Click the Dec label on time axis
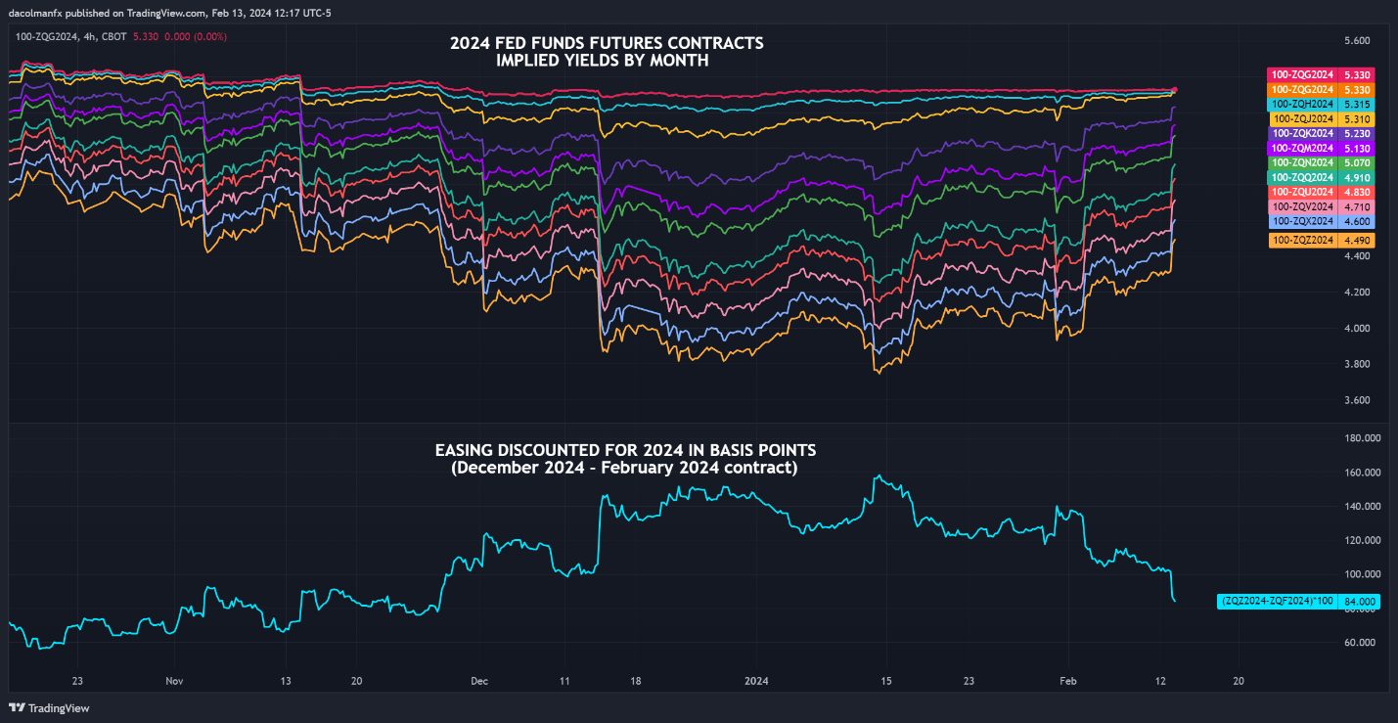The width and height of the screenshot is (1398, 723). tap(479, 680)
